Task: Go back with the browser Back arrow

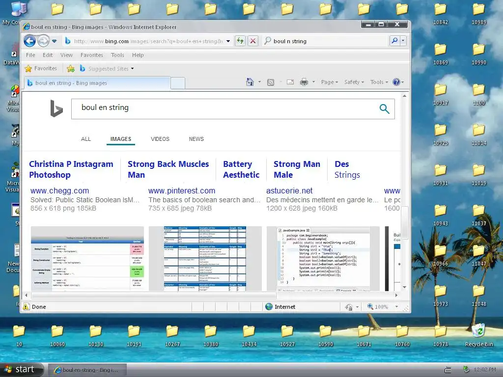Action: click(x=30, y=41)
